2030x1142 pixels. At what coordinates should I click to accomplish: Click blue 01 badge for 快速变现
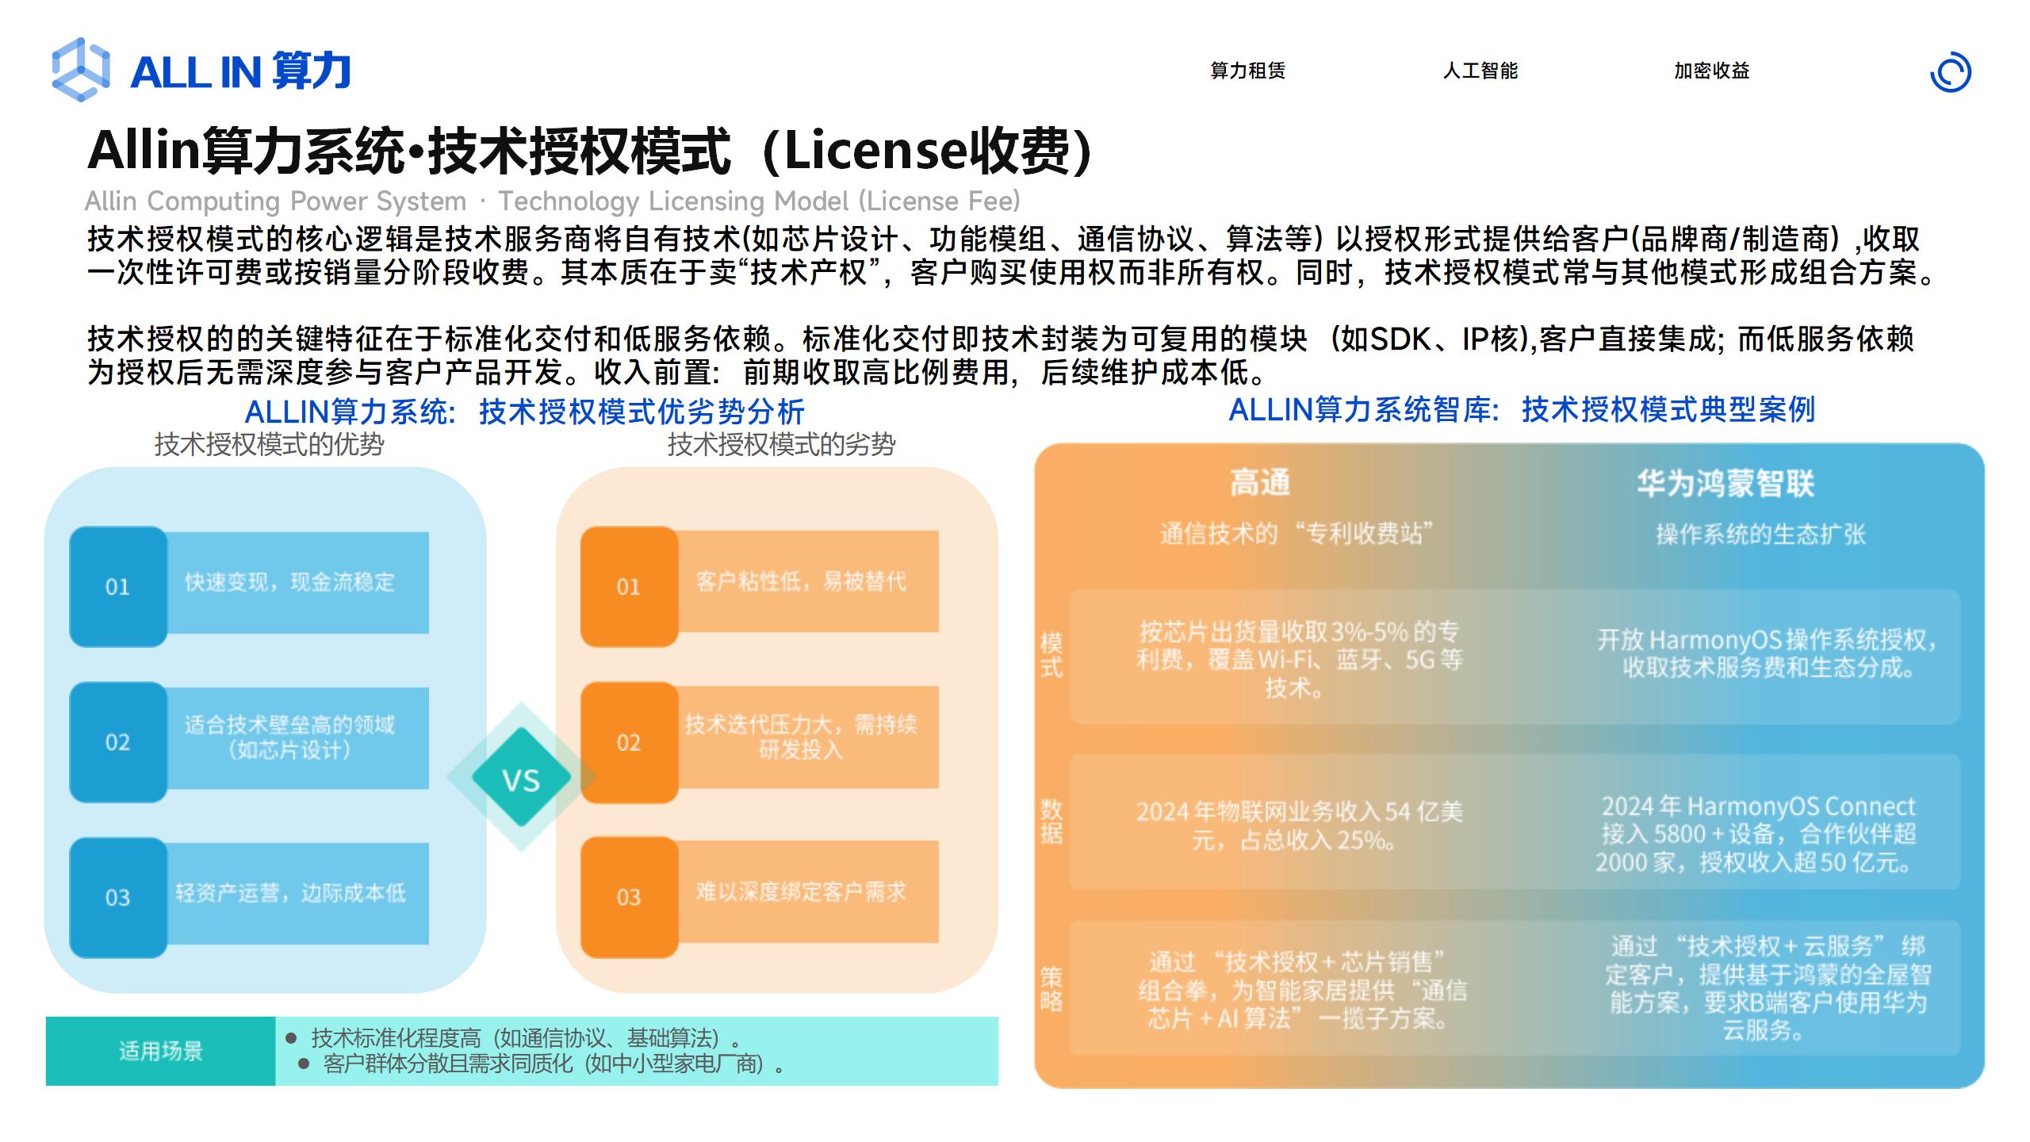tap(118, 587)
